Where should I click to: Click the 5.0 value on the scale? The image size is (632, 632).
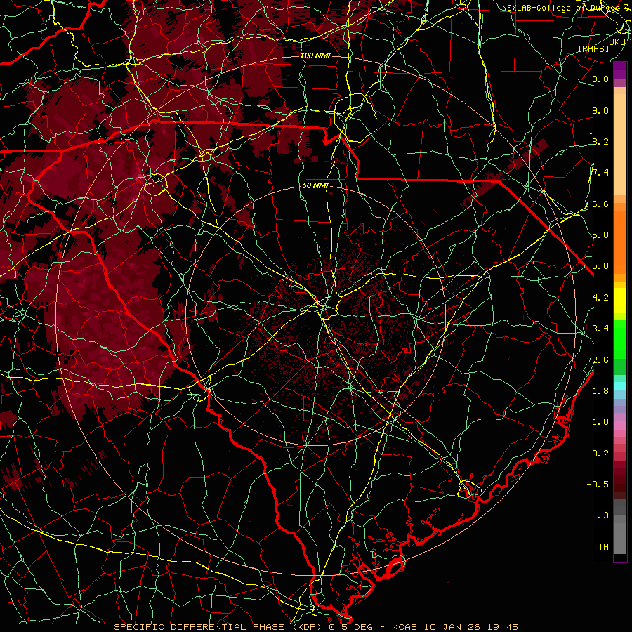coord(600,266)
